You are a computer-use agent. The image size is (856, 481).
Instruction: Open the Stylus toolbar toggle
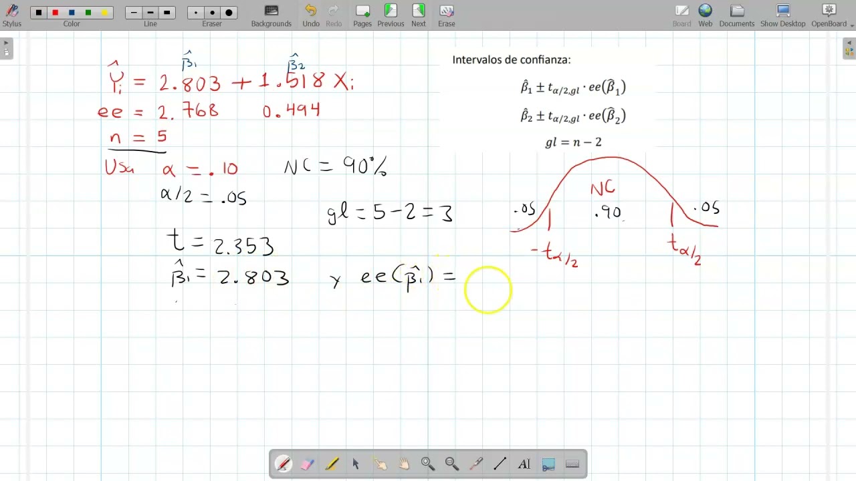point(11,15)
